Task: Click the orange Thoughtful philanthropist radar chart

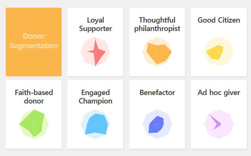Action: click(x=157, y=52)
